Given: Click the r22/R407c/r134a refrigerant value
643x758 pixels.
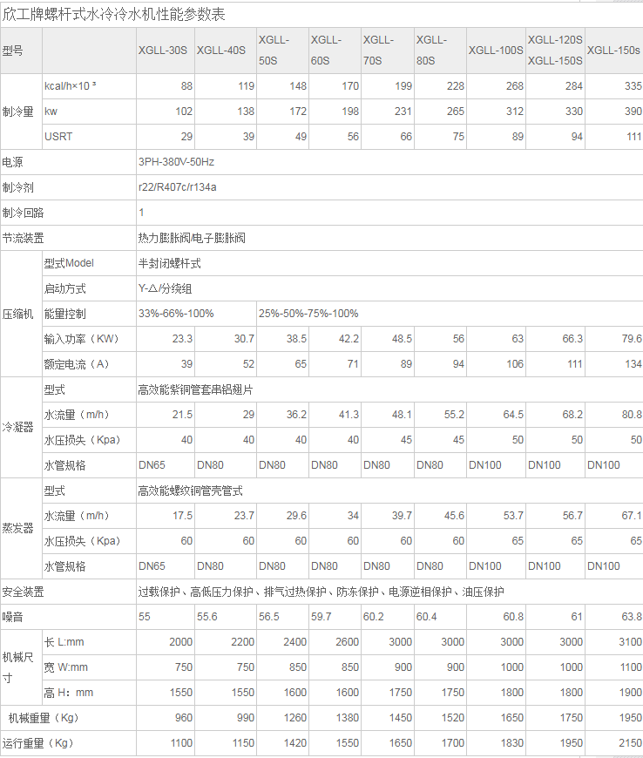Looking at the screenshot, I should [x=178, y=187].
